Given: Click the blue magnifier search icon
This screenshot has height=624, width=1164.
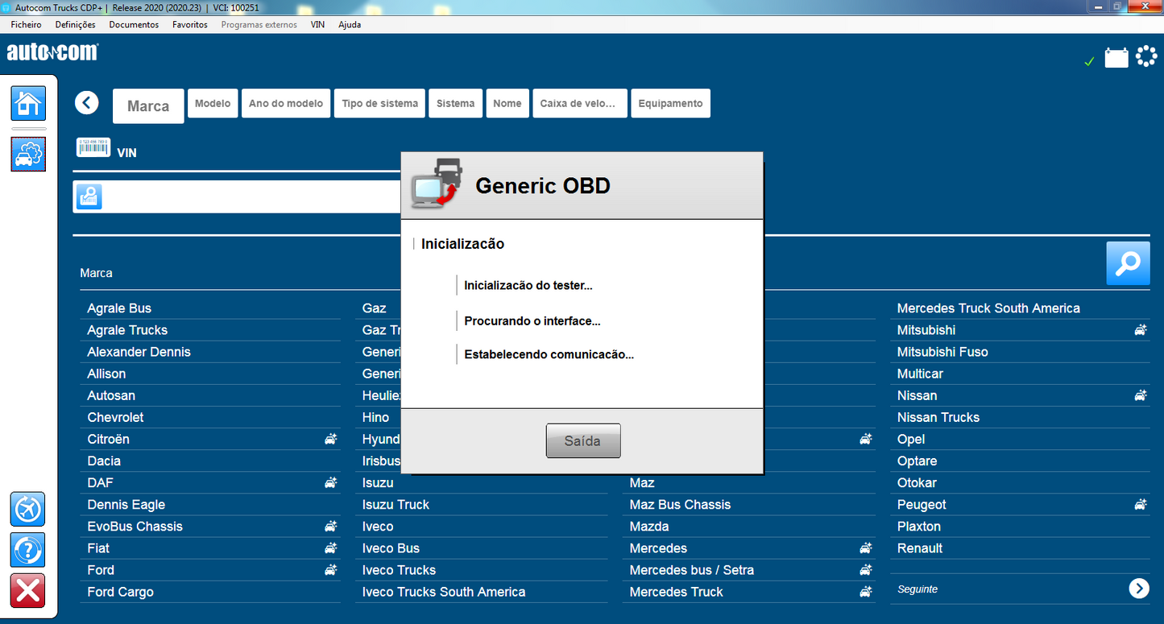Looking at the screenshot, I should click(x=1128, y=263).
